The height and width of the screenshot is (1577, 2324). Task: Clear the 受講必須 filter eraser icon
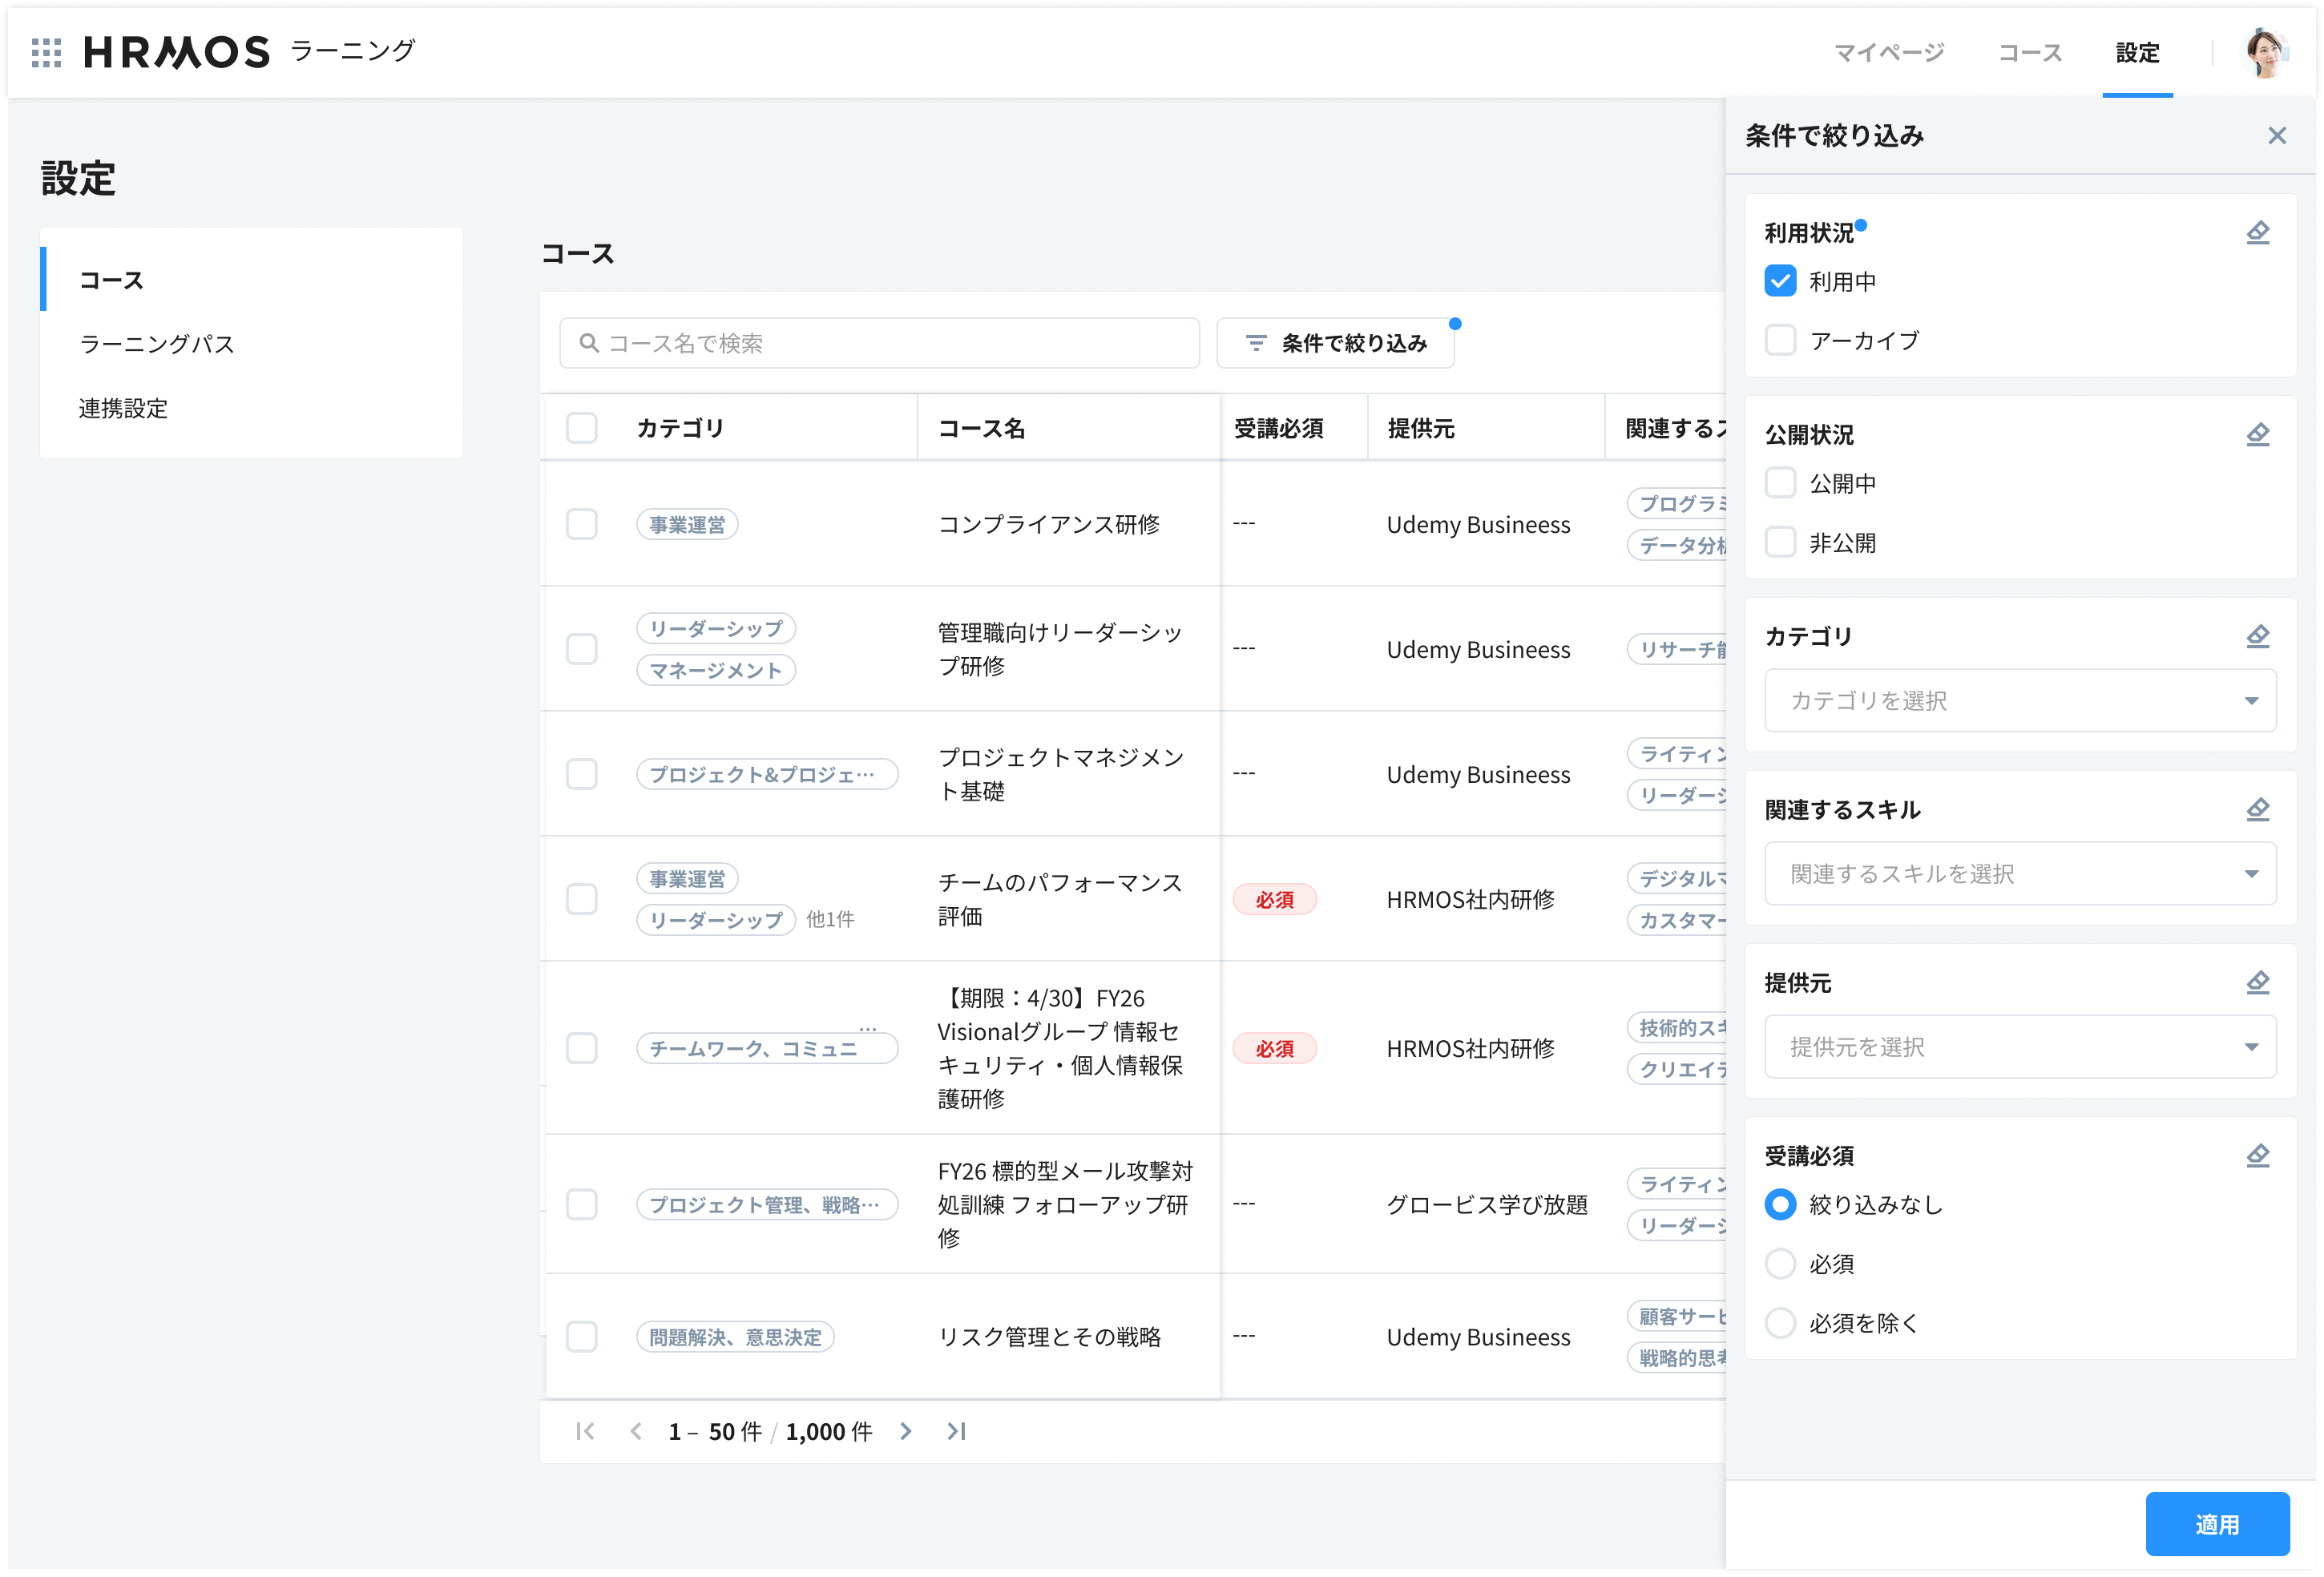[x=2257, y=1155]
